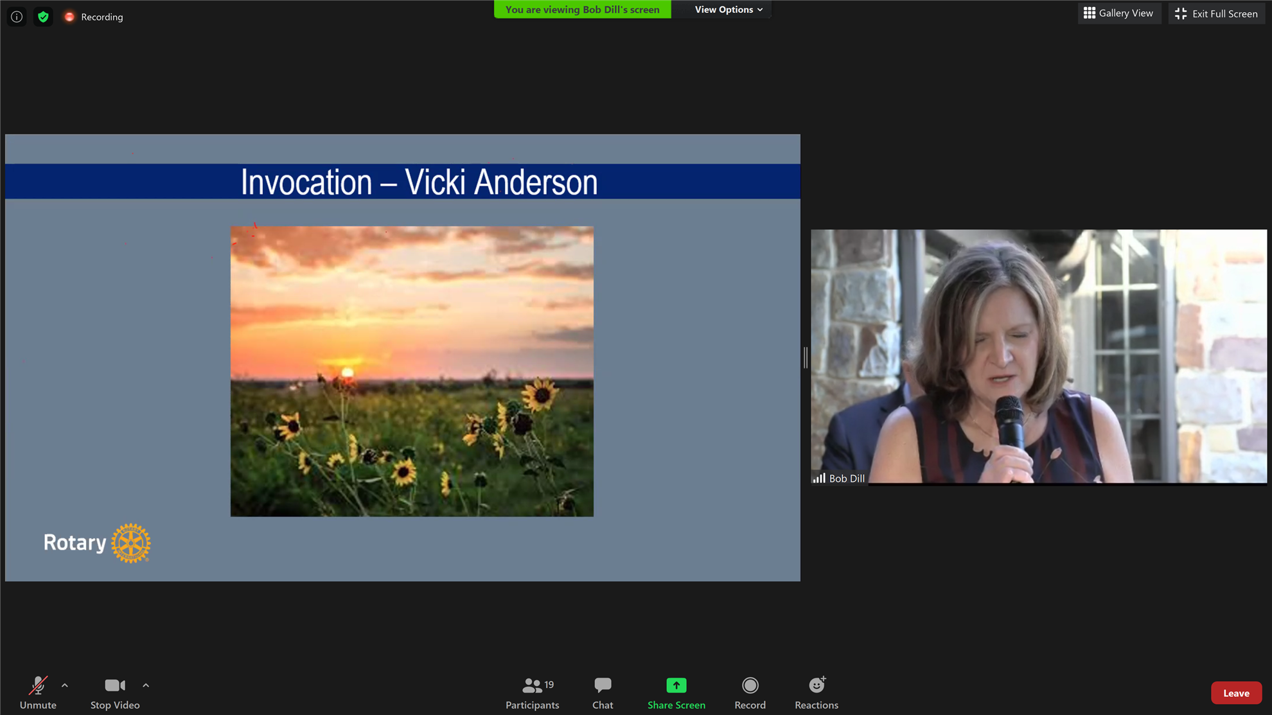Click the sunflower sunset image on the slide

point(412,371)
